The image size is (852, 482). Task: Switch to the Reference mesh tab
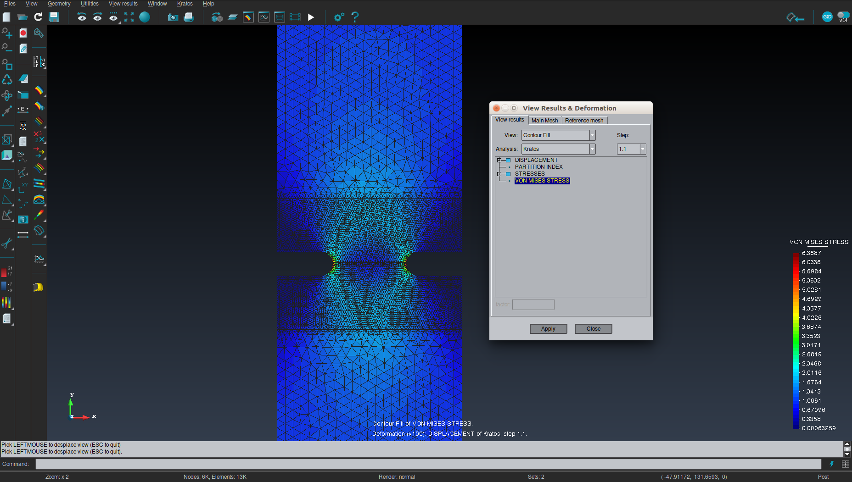click(x=584, y=121)
